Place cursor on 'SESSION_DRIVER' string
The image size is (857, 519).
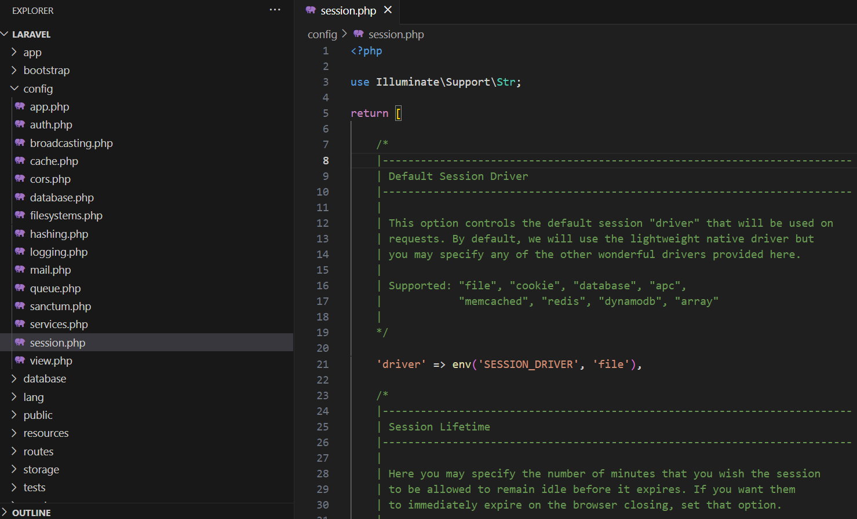coord(528,364)
